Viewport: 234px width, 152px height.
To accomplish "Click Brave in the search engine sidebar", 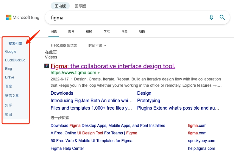I will [x=10, y=77].
